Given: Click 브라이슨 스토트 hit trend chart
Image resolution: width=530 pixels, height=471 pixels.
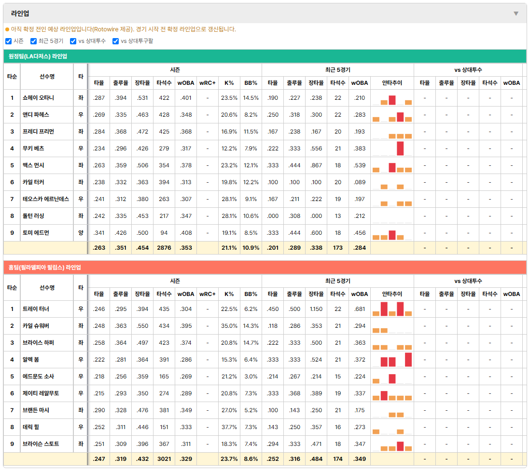Looking at the screenshot, I should (392, 444).
